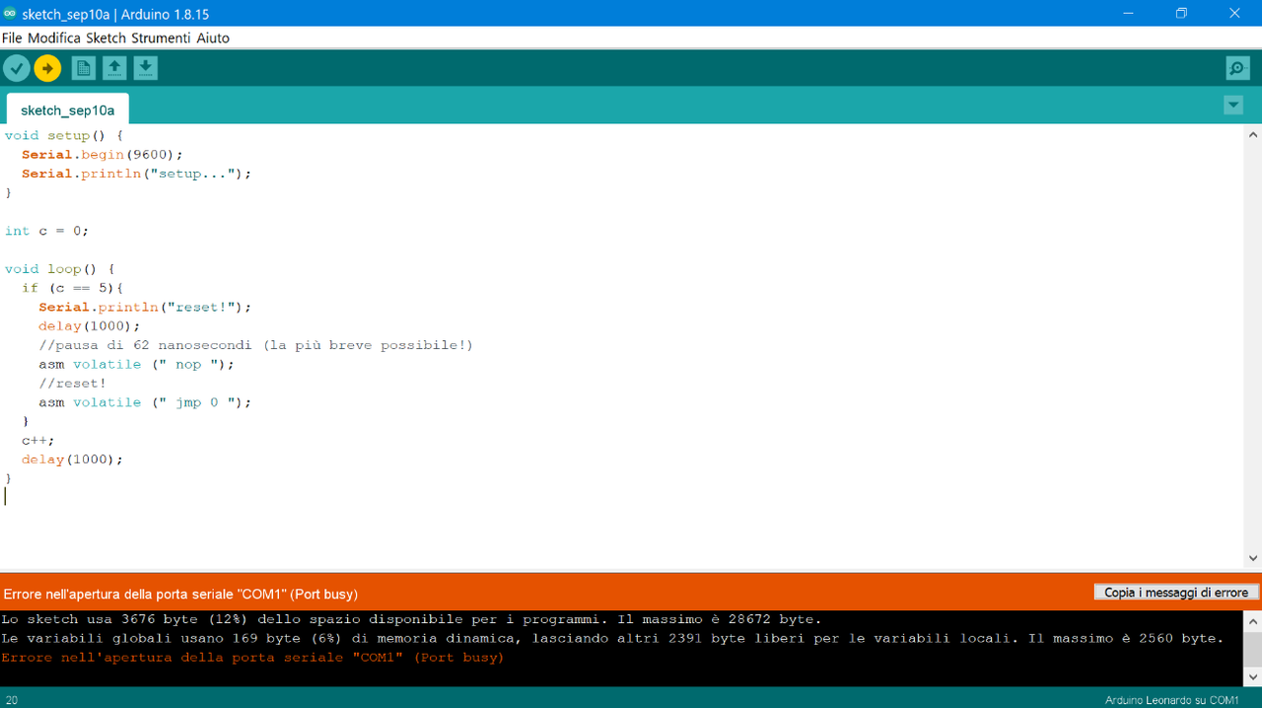Click the 'Serial.begin(9600);' line
The height and width of the screenshot is (708, 1262).
103,155
